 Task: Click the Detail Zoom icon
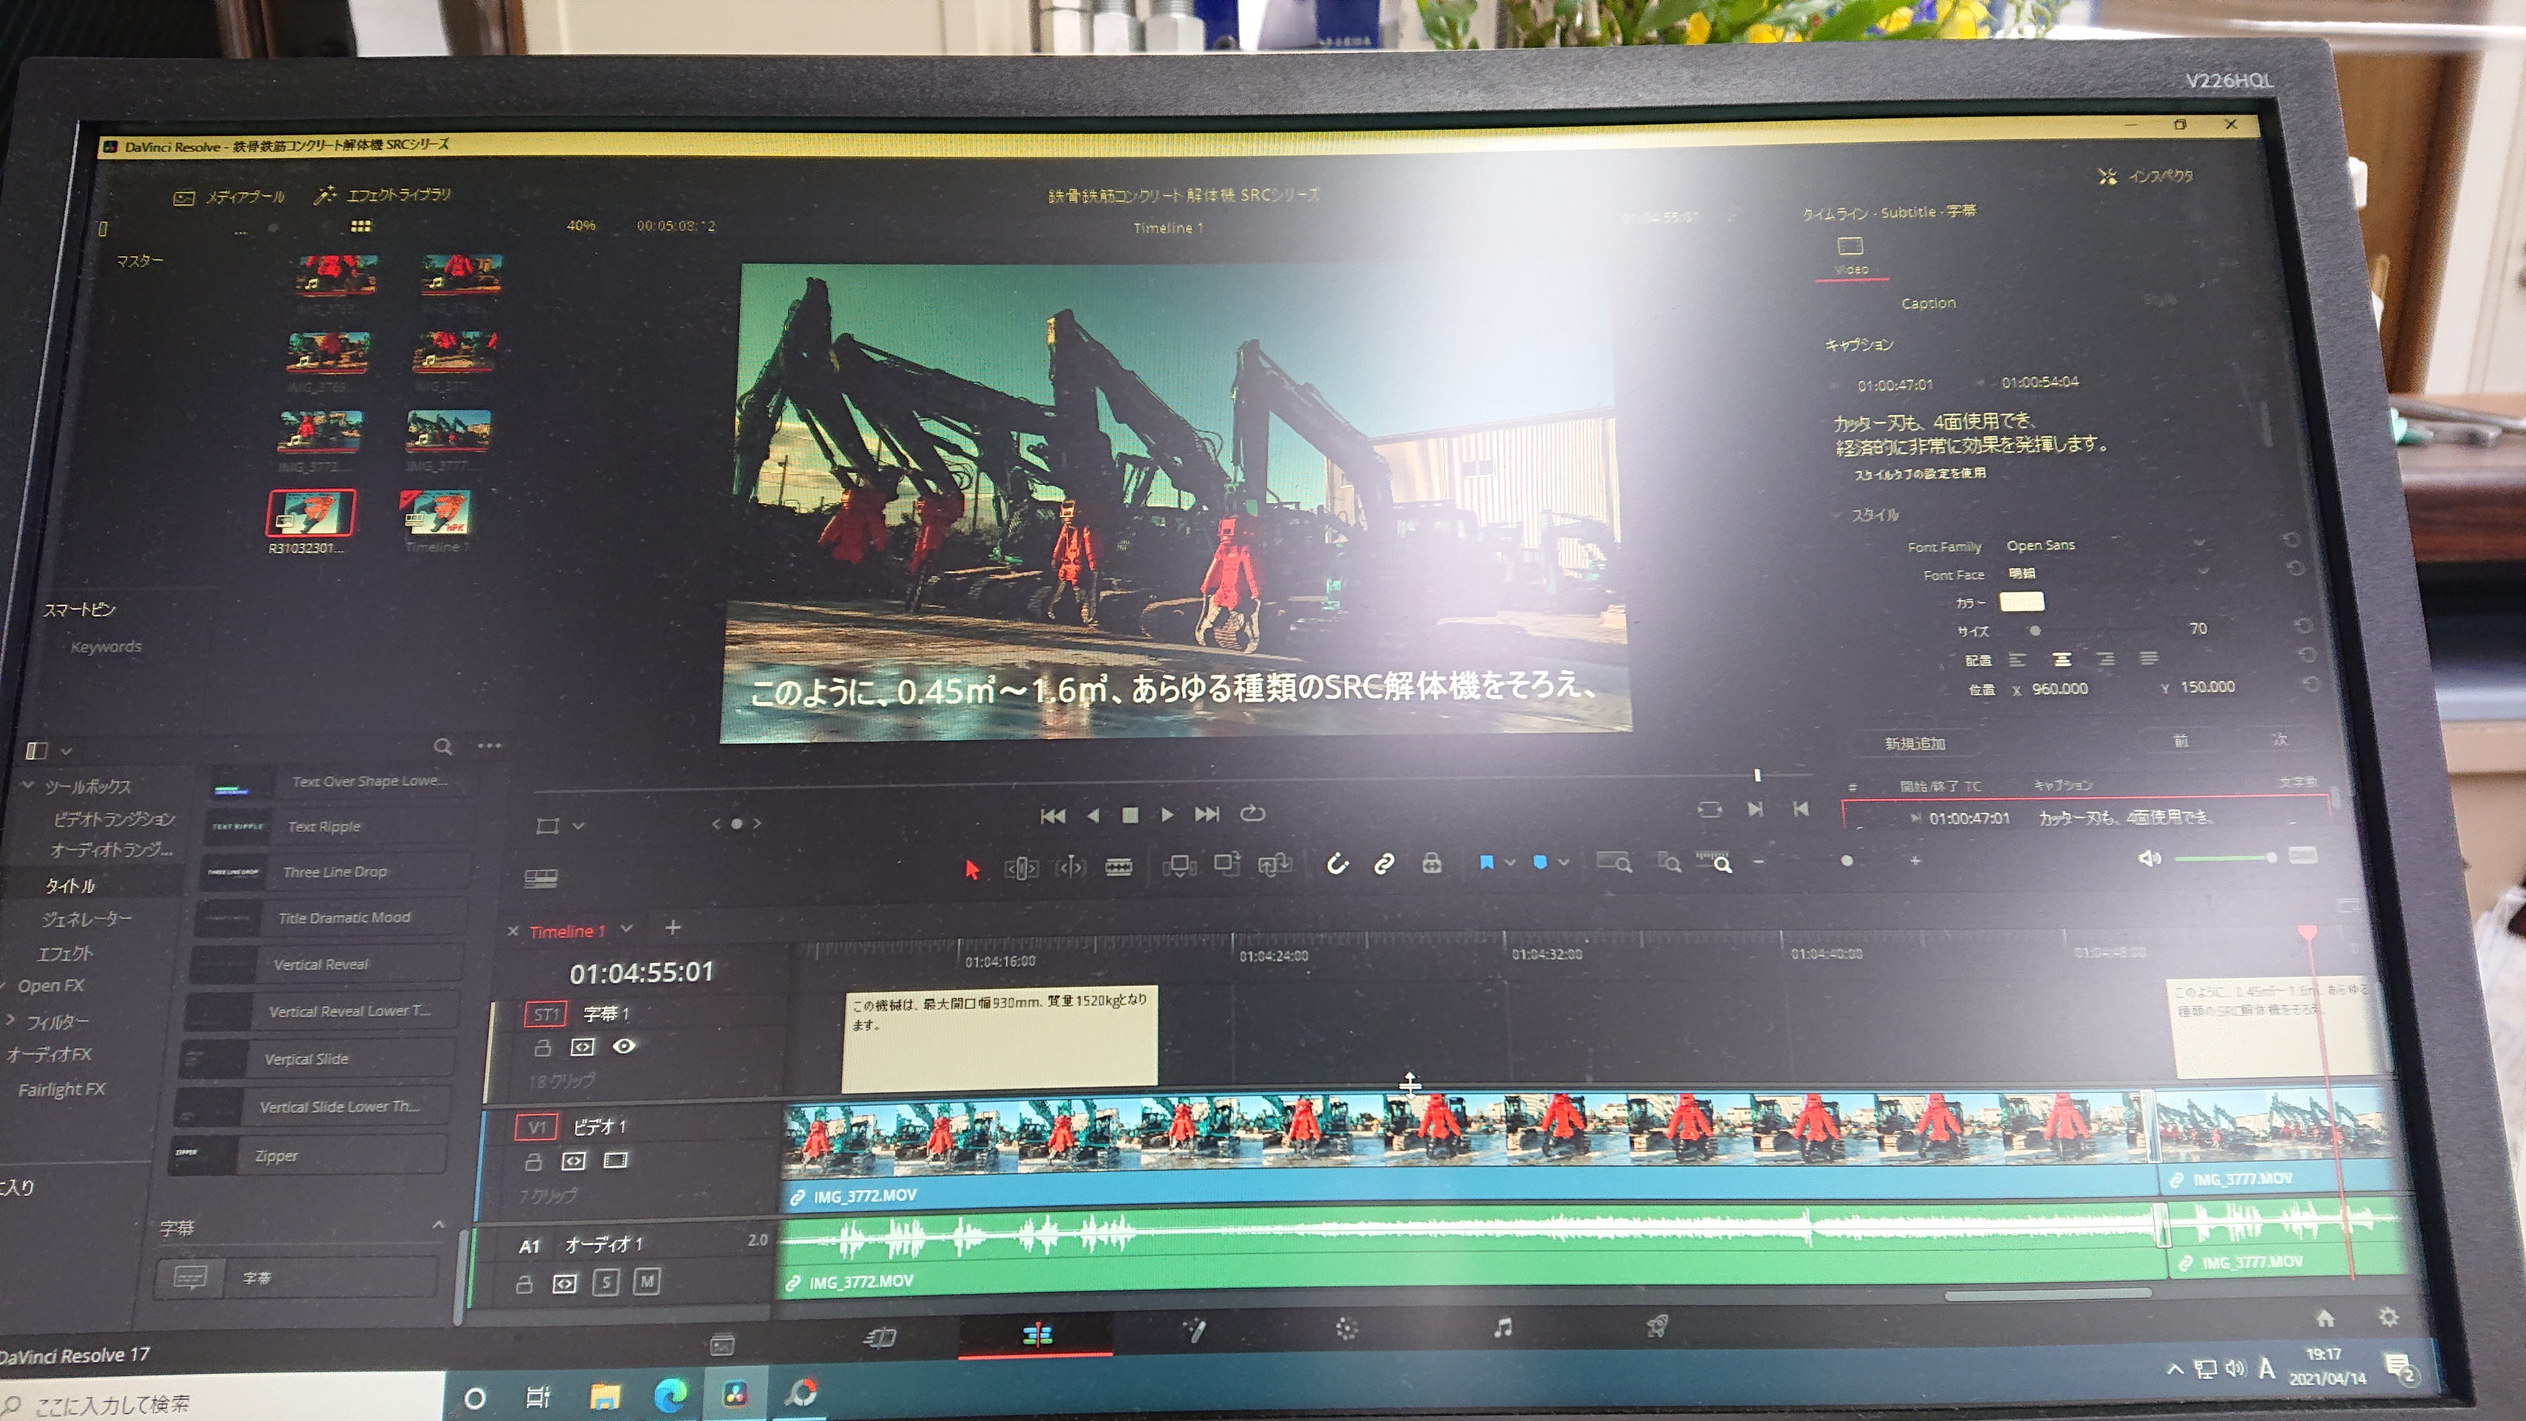(x=1669, y=862)
